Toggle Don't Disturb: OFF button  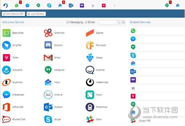(x=13, y=14)
